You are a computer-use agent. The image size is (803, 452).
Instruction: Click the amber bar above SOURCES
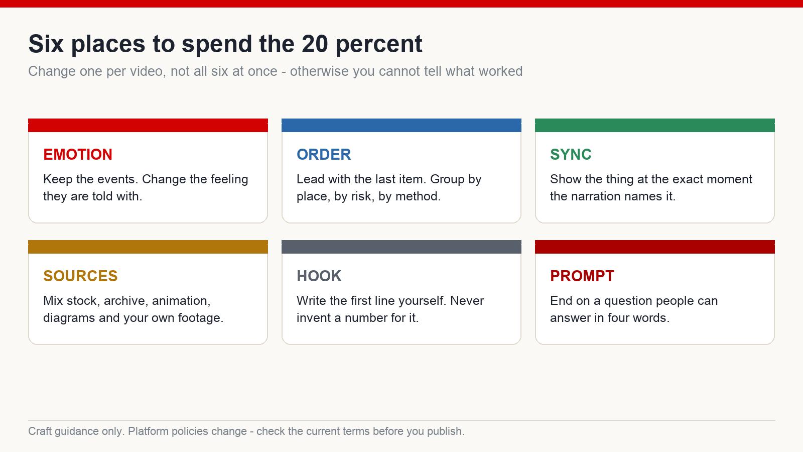148,247
